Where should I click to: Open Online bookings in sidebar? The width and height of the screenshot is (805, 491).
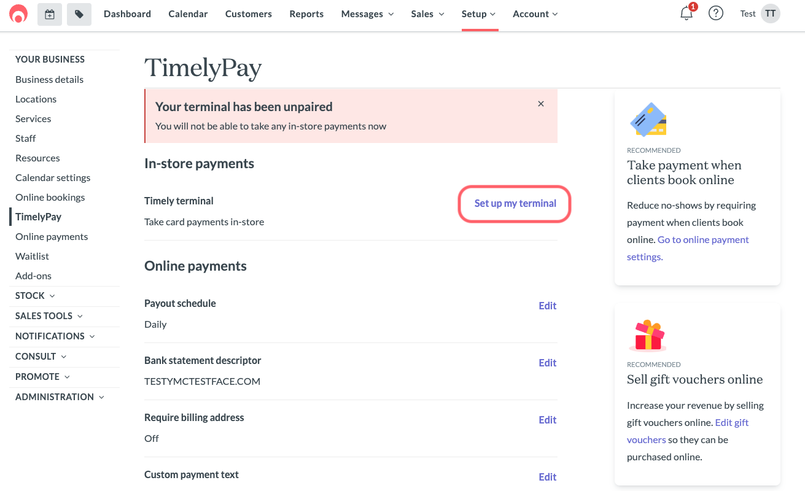[x=50, y=197]
